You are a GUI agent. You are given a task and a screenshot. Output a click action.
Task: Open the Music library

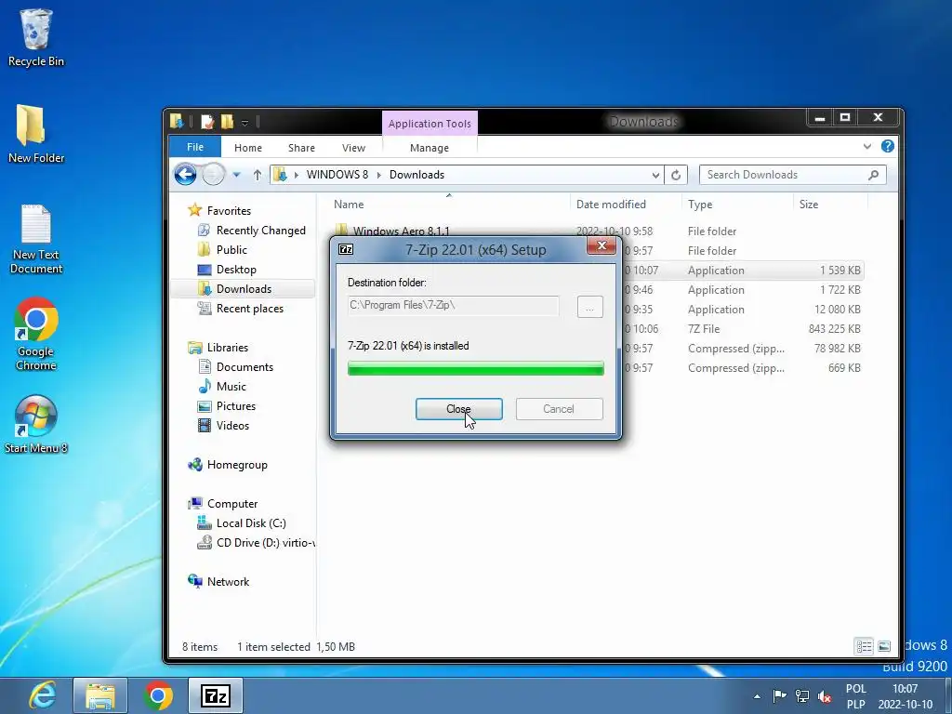221,387
